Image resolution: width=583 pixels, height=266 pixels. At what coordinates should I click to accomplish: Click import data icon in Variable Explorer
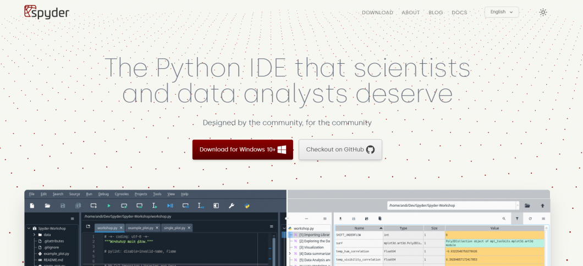(340, 219)
